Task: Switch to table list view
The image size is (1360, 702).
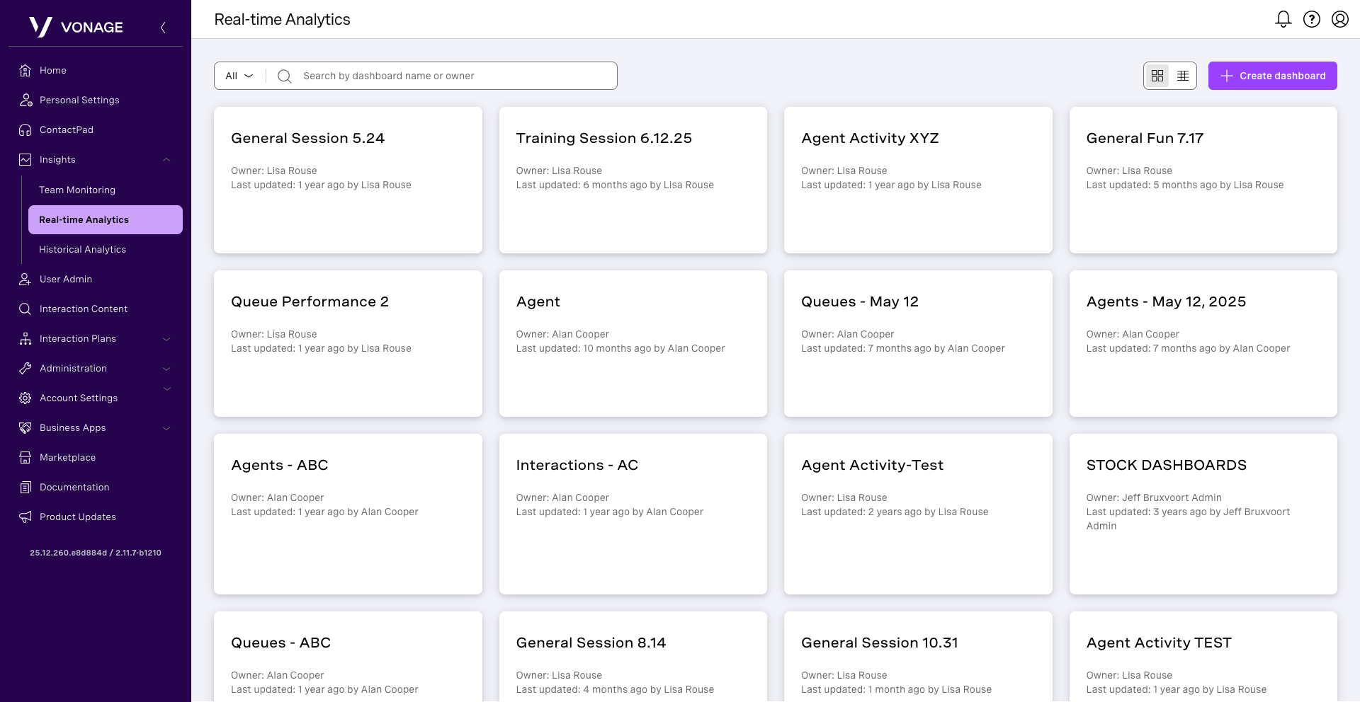Action: [x=1183, y=76]
